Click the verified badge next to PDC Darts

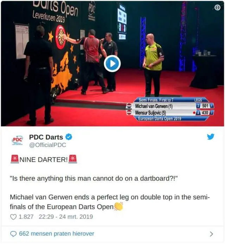pos(69,137)
